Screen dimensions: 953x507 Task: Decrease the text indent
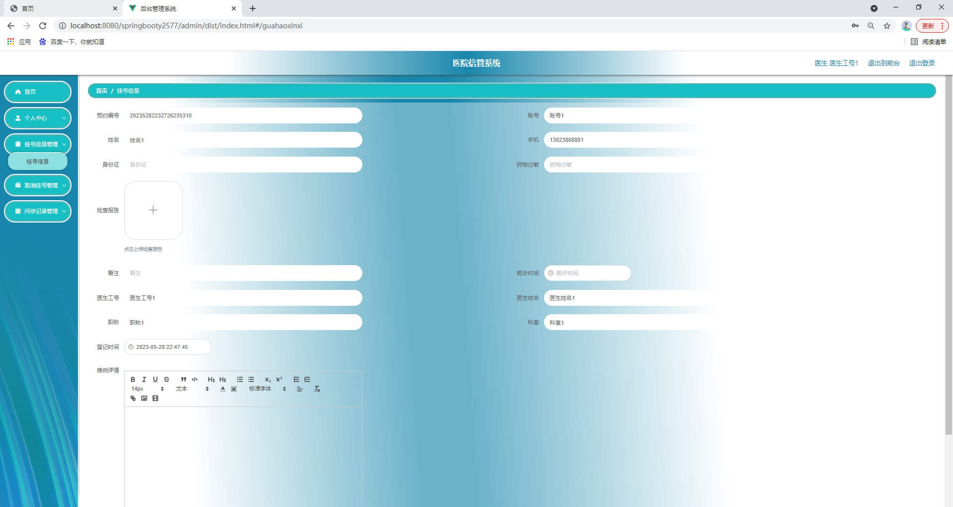(x=296, y=380)
